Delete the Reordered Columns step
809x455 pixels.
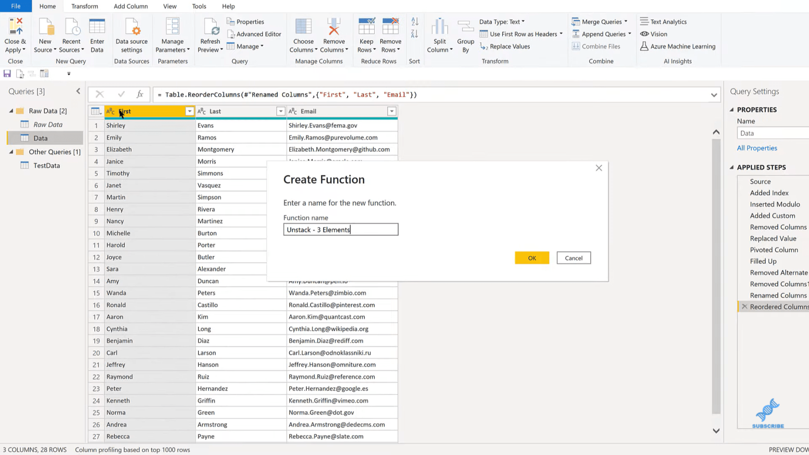point(744,307)
